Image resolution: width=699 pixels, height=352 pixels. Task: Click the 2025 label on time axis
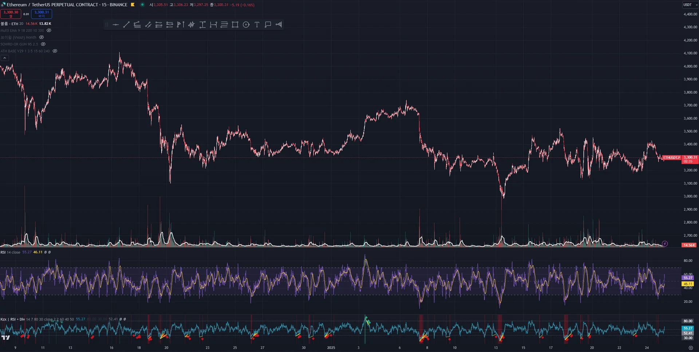(331, 348)
